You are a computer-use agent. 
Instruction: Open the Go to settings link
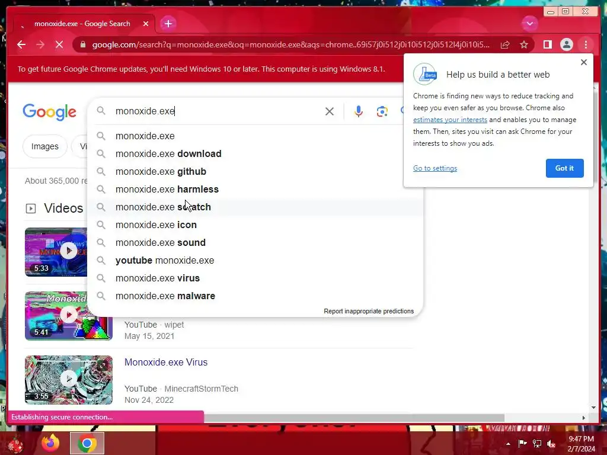pyautogui.click(x=435, y=168)
